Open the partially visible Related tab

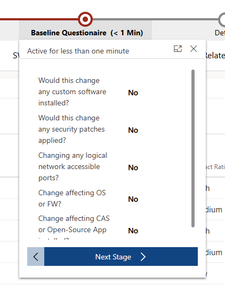click(215, 56)
